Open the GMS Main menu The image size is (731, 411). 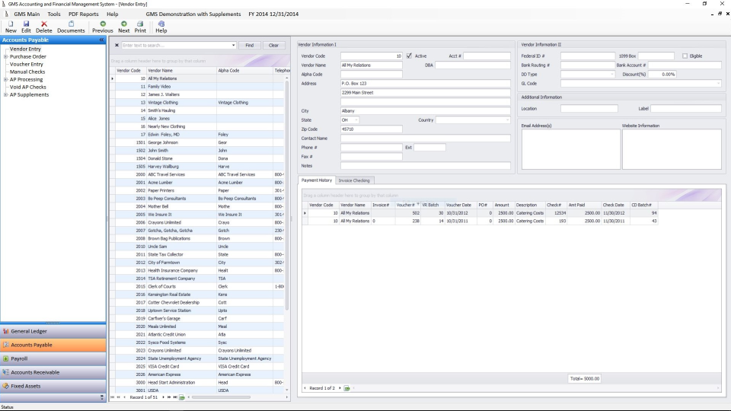tap(27, 14)
